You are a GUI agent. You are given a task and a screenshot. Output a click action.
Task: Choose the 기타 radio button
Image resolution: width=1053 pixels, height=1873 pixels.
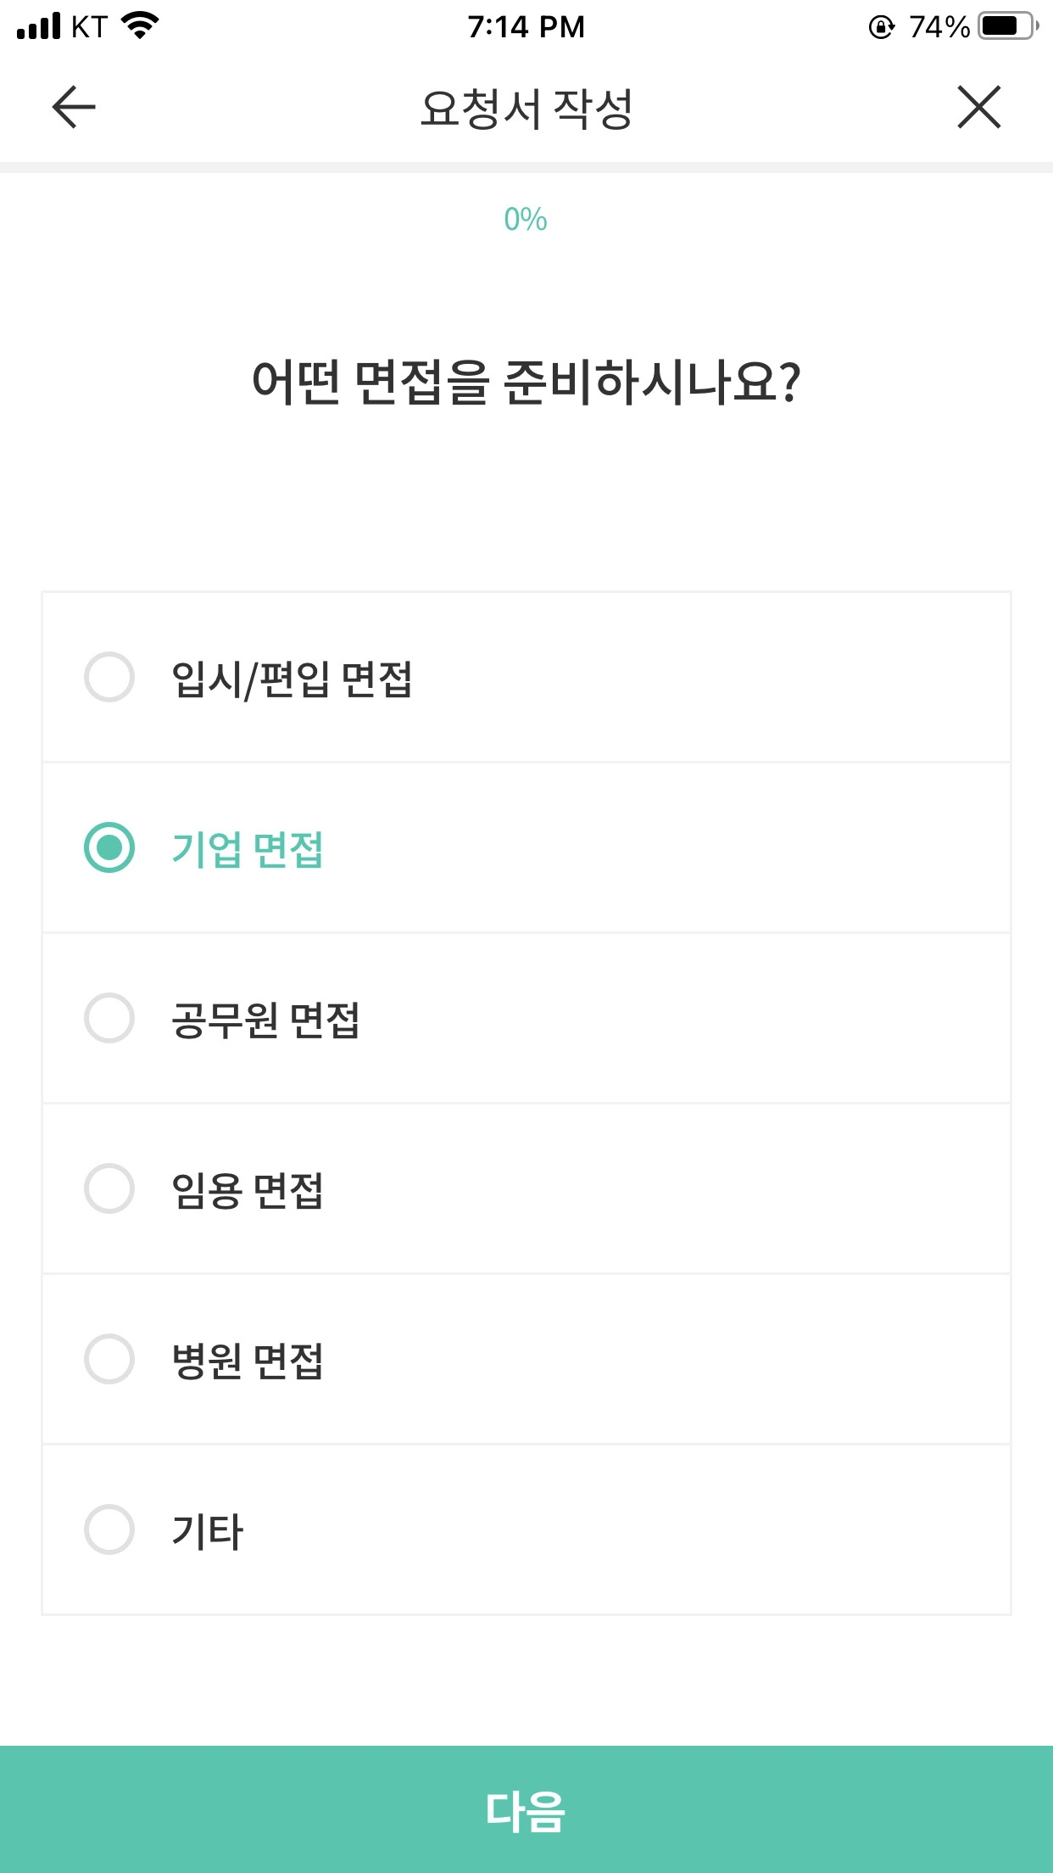(109, 1529)
